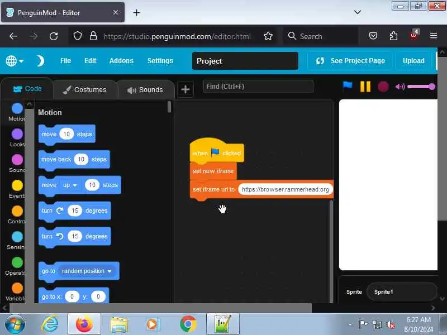Edit the Project title field
The height and width of the screenshot is (335, 447).
click(245, 61)
